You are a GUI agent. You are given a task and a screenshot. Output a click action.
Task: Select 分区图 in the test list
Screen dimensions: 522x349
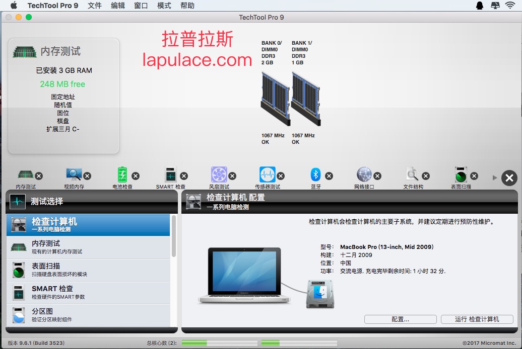click(88, 315)
